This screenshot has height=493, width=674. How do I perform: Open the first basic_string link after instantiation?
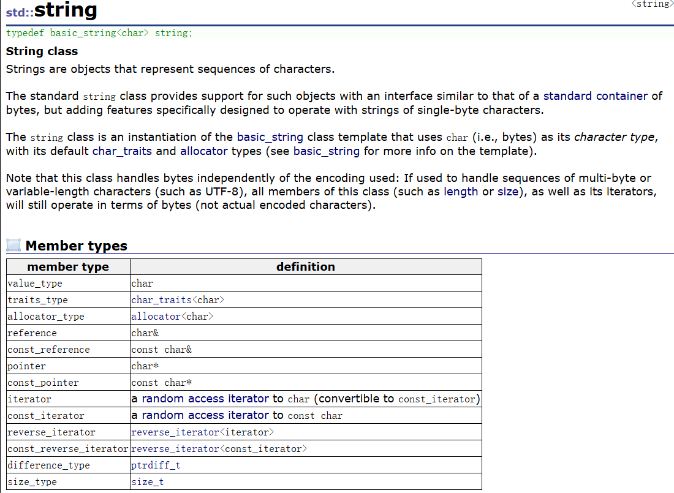click(270, 137)
